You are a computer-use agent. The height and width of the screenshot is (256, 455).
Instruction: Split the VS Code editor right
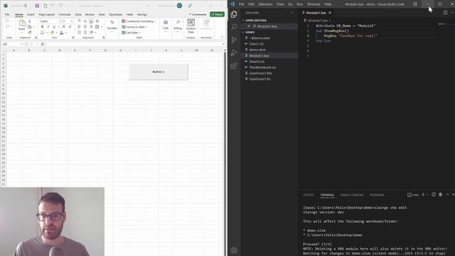click(x=446, y=13)
